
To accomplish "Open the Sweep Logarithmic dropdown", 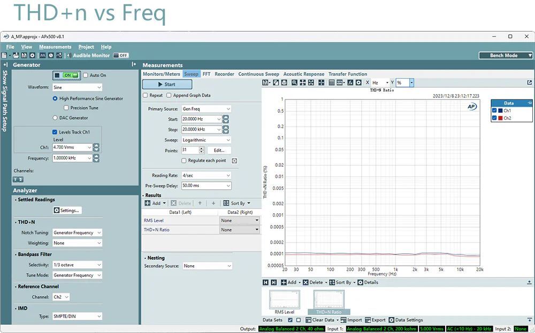I will [207, 140].
